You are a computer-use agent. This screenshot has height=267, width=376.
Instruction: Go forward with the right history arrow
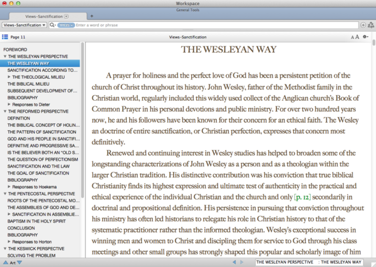tap(242, 262)
